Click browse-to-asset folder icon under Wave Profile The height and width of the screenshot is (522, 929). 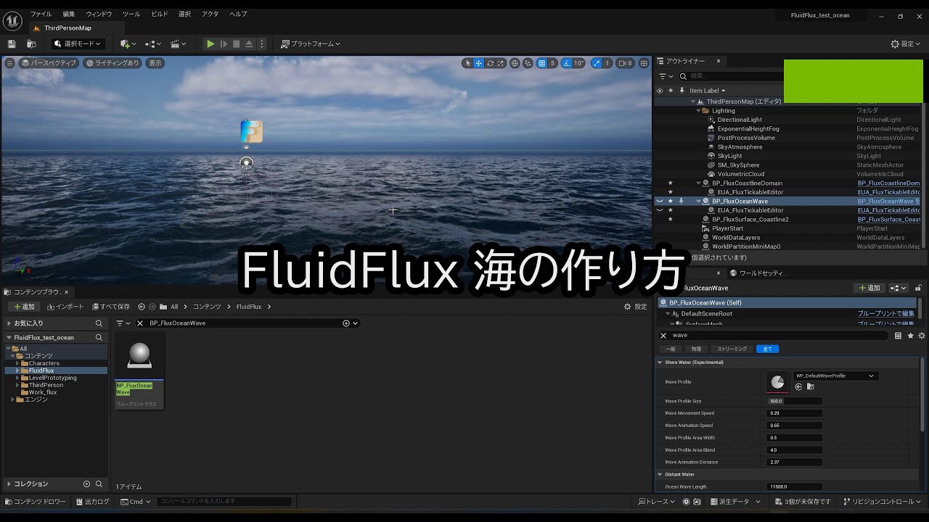tap(809, 387)
